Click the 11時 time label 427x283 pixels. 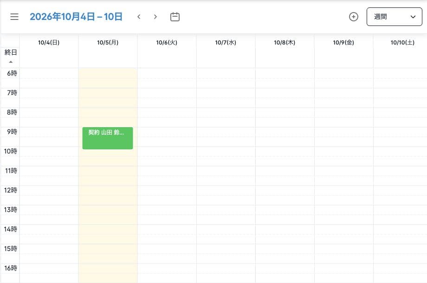tap(11, 171)
